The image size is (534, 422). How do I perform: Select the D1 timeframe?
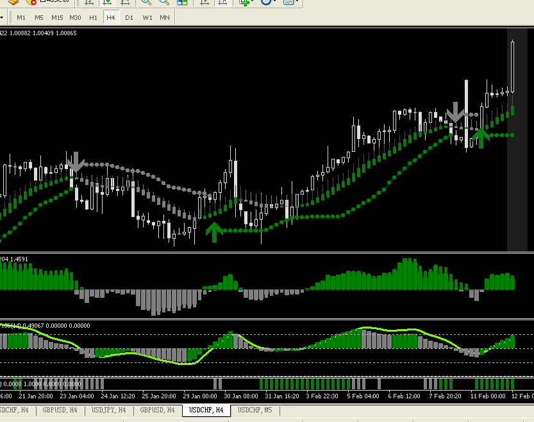129,18
